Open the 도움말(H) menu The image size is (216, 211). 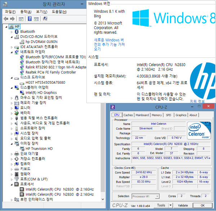[59, 12]
